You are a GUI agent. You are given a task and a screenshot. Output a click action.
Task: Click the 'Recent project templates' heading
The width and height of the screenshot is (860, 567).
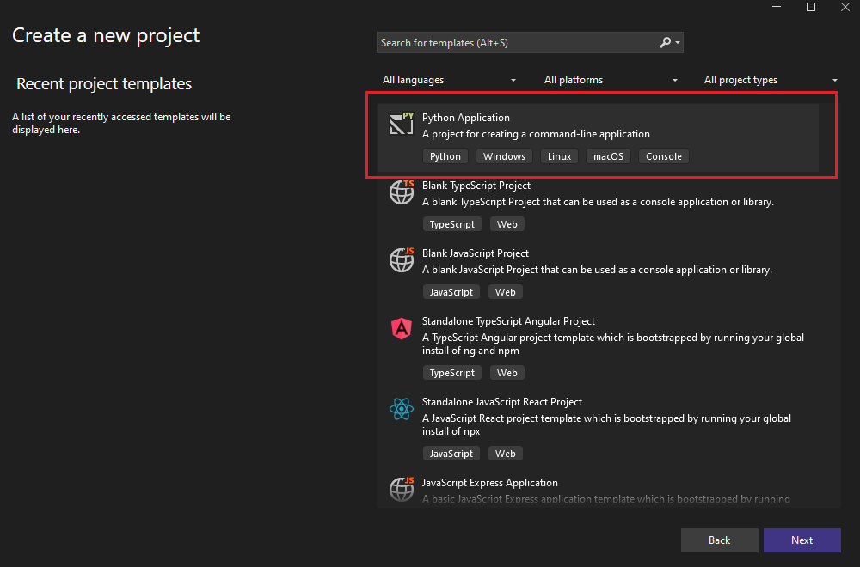(x=104, y=84)
